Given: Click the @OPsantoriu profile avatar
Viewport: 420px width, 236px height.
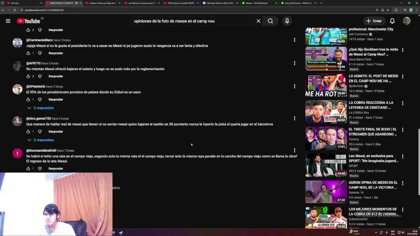Looking at the screenshot, I should click(x=17, y=89).
